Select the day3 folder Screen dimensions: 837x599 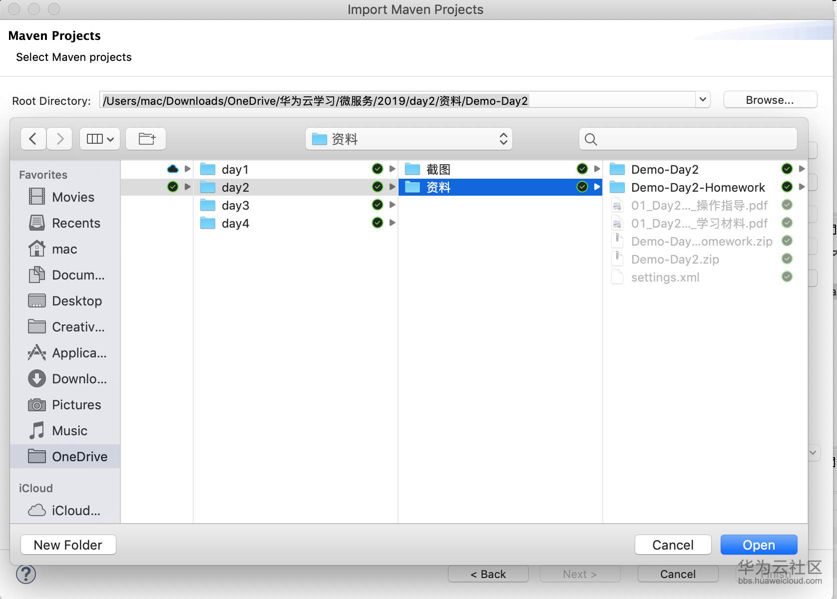click(x=296, y=205)
